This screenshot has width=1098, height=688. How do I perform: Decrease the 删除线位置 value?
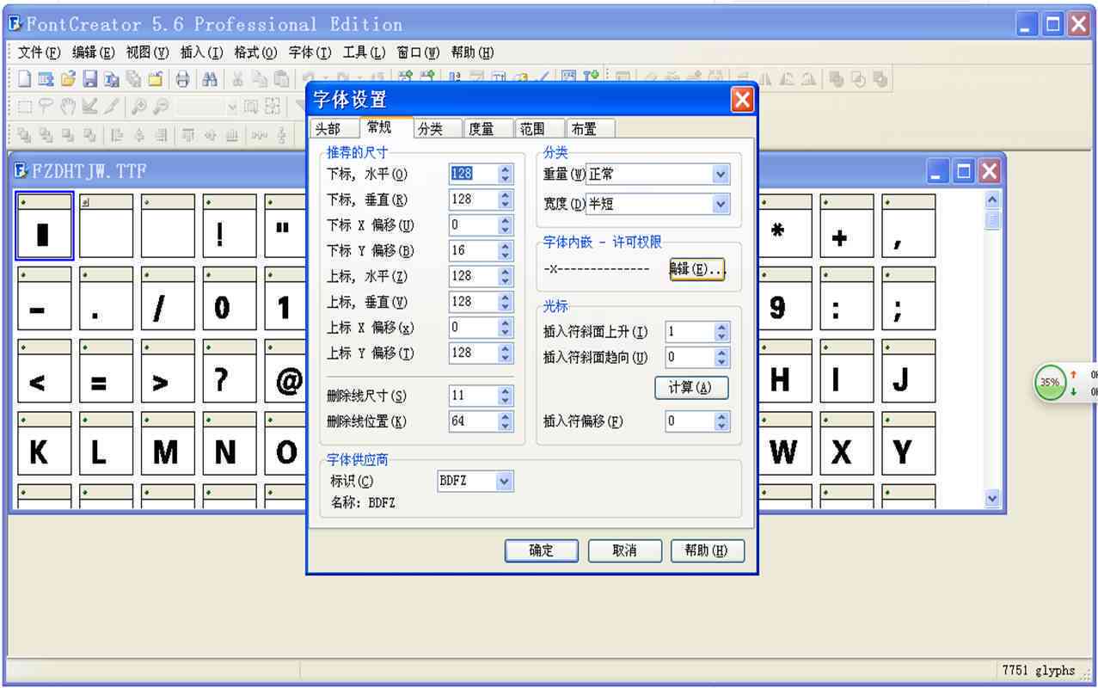[x=506, y=427]
